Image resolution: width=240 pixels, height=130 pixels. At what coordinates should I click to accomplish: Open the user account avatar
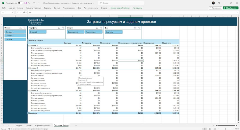tap(213, 3)
